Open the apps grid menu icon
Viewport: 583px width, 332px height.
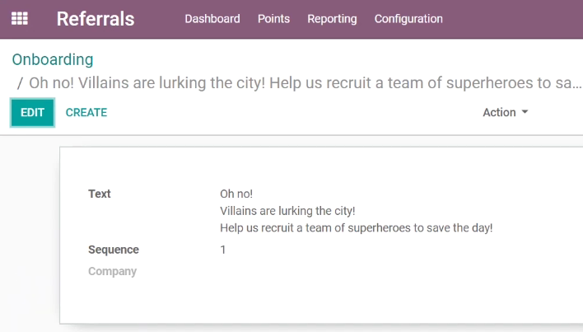coord(19,18)
